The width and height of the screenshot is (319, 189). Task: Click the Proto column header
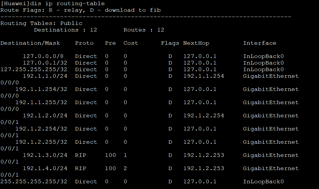click(x=84, y=43)
